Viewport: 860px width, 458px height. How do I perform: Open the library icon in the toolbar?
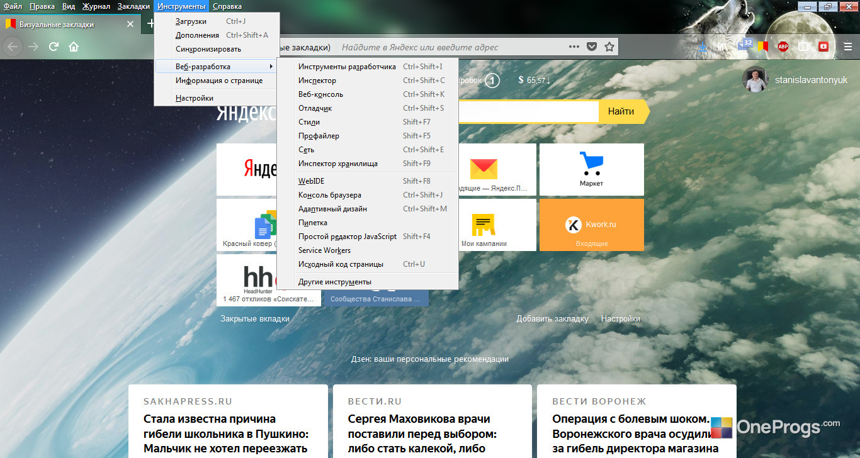click(721, 47)
